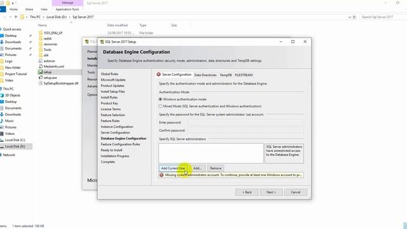Click the Up one level arrow in Explorer
Image resolution: width=407 pixels, height=229 pixels.
click(x=15, y=17)
